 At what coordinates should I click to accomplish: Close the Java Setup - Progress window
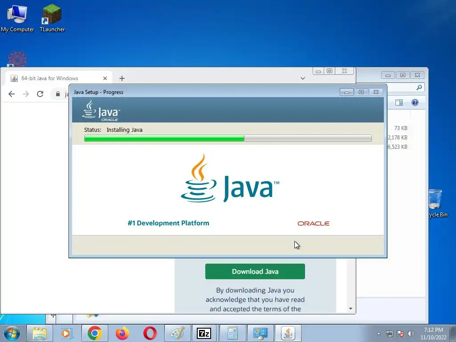coord(376,92)
